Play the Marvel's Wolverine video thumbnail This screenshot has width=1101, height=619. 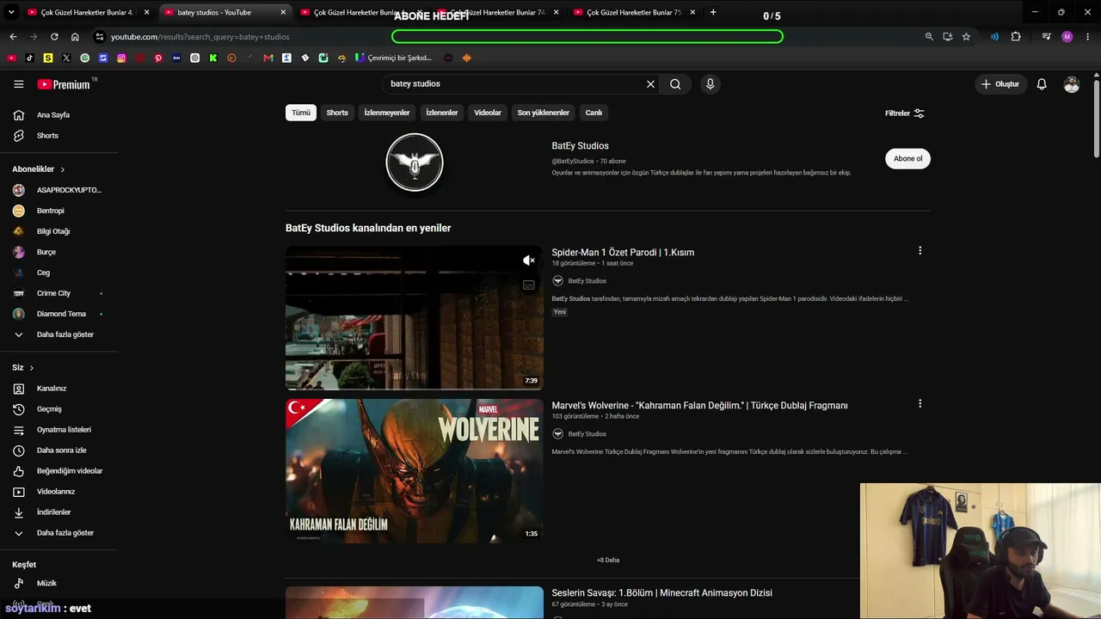(x=415, y=471)
